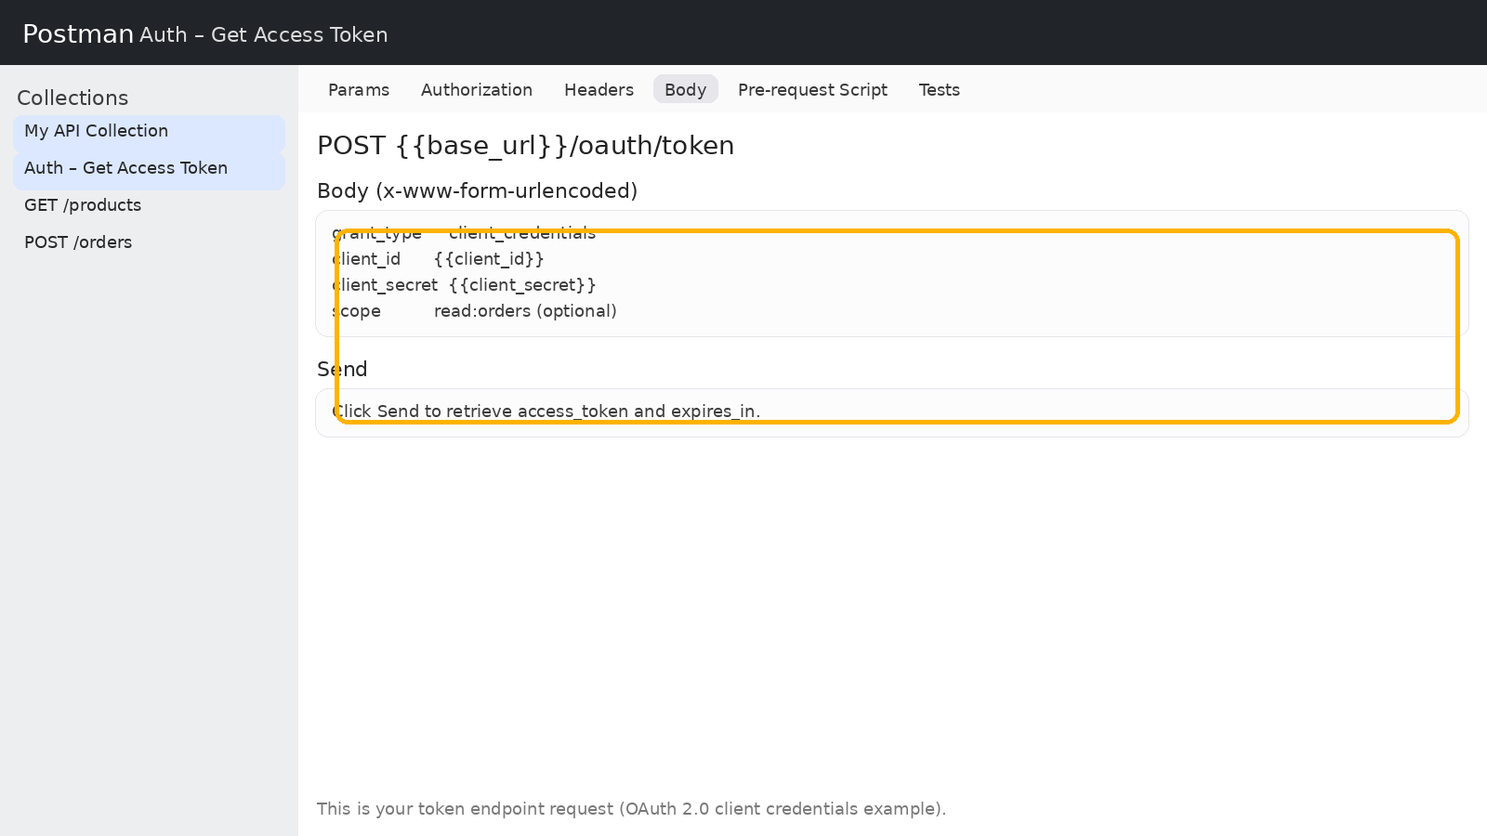Click the Body (x-www-form-urlencoded) heading
This screenshot has width=1487, height=836.
tap(477, 190)
